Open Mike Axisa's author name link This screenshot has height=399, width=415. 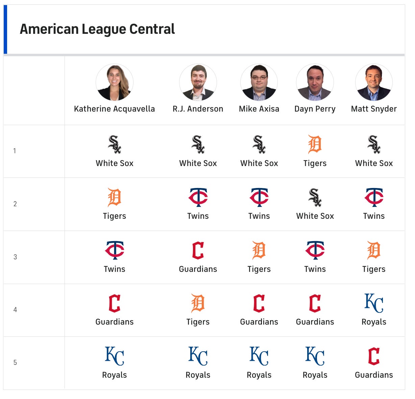tap(259, 109)
